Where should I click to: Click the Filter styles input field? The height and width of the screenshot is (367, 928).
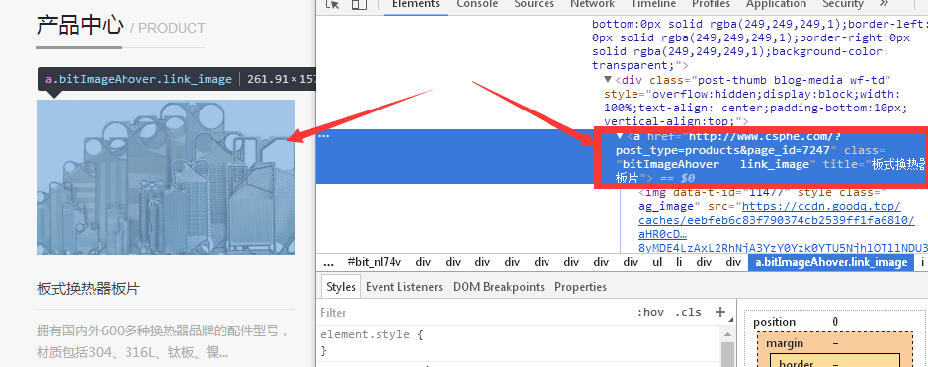pyautogui.click(x=473, y=312)
